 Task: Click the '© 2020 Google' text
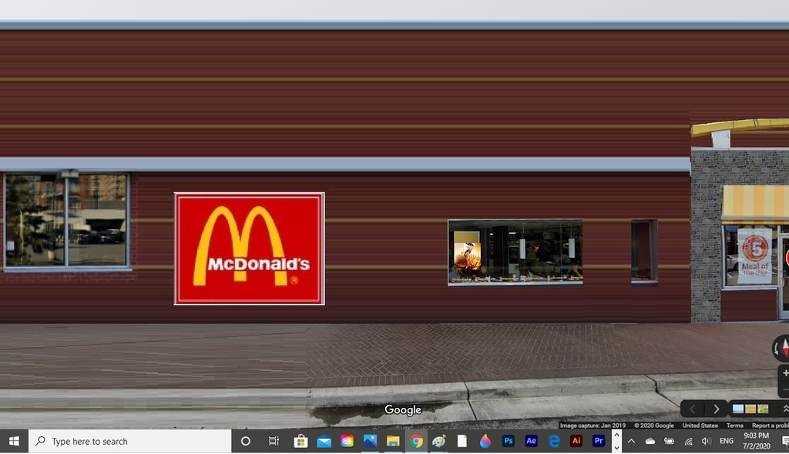click(653, 426)
